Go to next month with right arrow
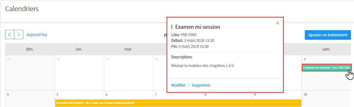The image size is (354, 107). tap(18, 35)
